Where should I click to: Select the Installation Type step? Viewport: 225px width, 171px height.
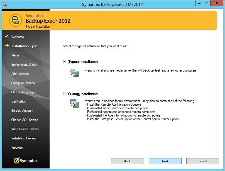coord(25,46)
